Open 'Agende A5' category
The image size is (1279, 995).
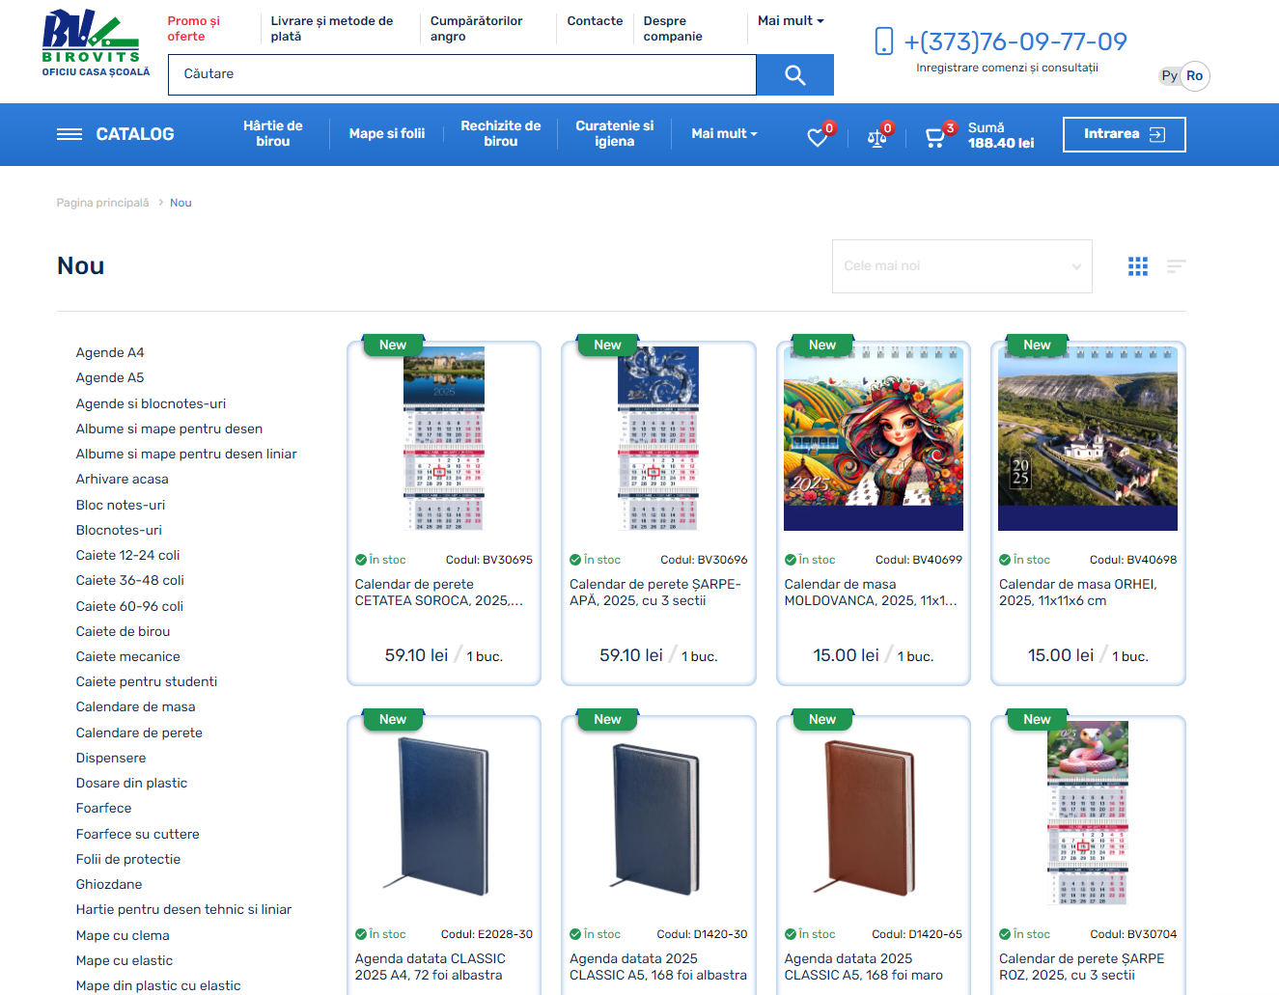[110, 377]
